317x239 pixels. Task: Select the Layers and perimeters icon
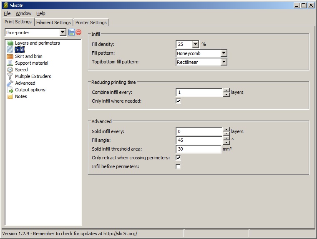10,43
